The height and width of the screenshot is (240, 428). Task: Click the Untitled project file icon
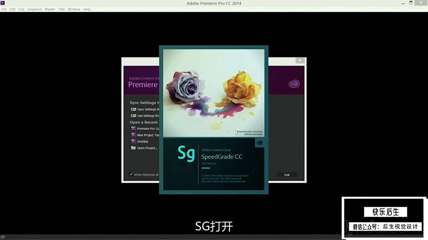pos(133,142)
